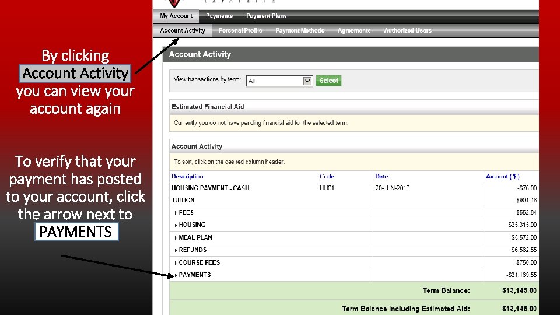Open the Agreements sub-tab
Image resolution: width=560 pixels, height=315 pixels.
click(354, 31)
